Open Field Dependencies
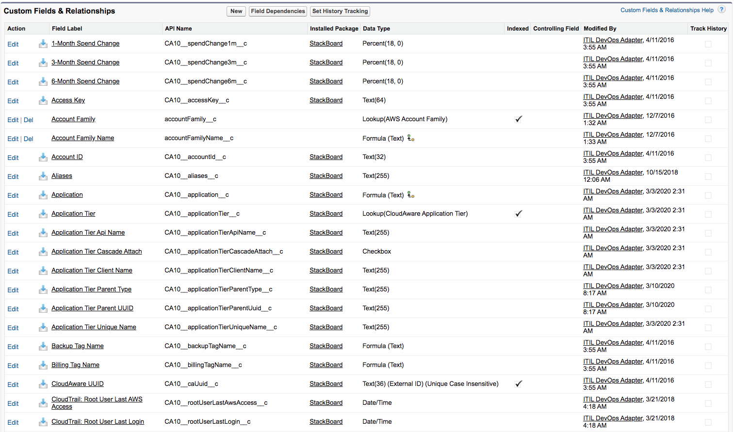Screen dimensions: 734x432 coord(278,11)
